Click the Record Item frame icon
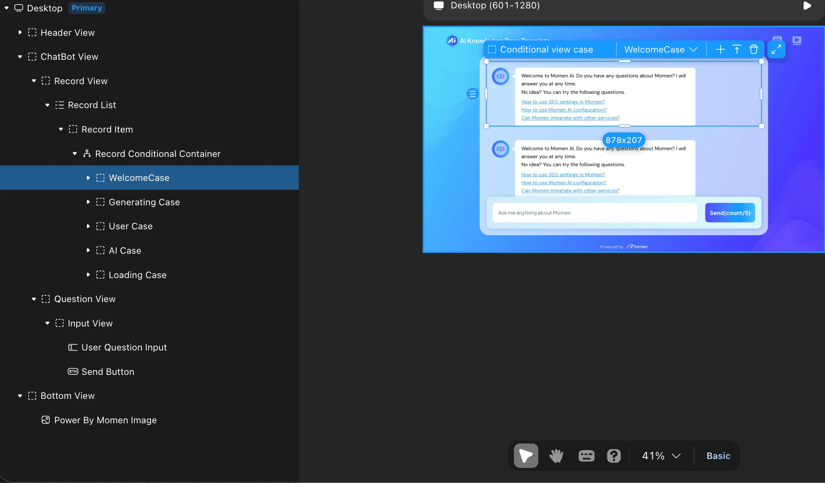Screen dimensions: 825x483 (x=73, y=129)
